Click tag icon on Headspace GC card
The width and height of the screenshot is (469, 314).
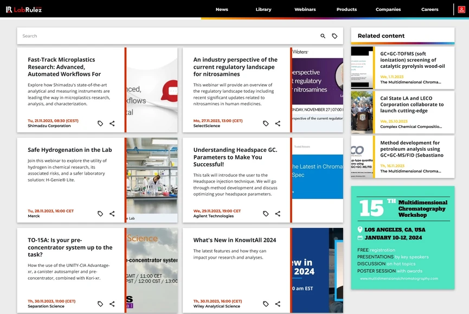(x=266, y=214)
